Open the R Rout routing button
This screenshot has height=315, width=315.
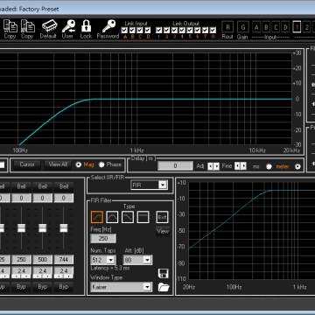[227, 27]
